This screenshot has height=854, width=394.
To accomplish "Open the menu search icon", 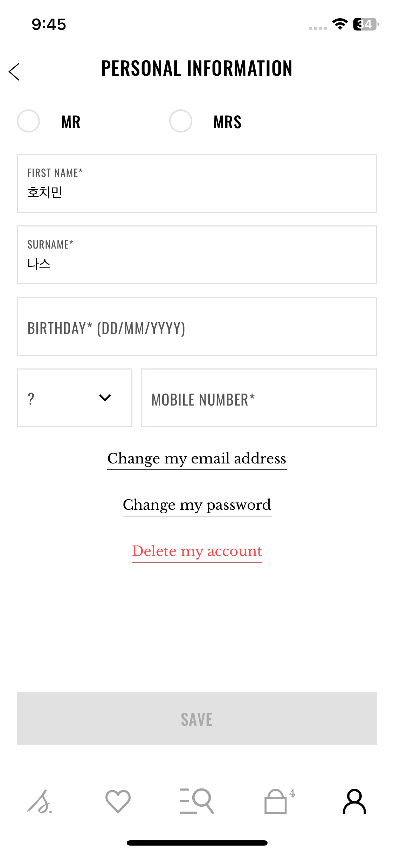I will (x=197, y=801).
